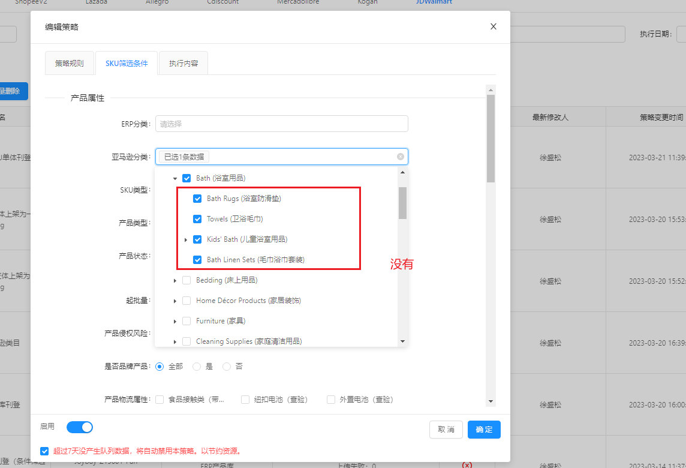Click the dialog form scrollbar thumb
This screenshot has height=468, width=686.
[x=491, y=139]
